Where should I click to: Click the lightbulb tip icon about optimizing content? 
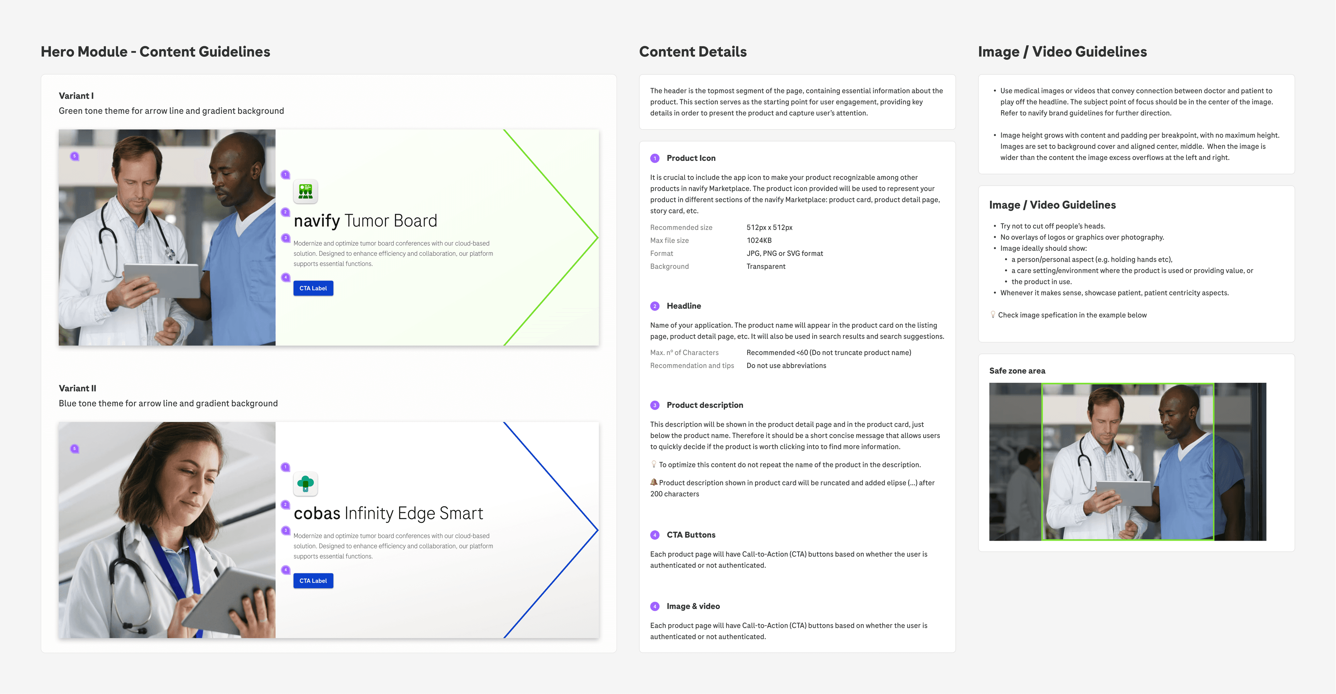pyautogui.click(x=653, y=464)
